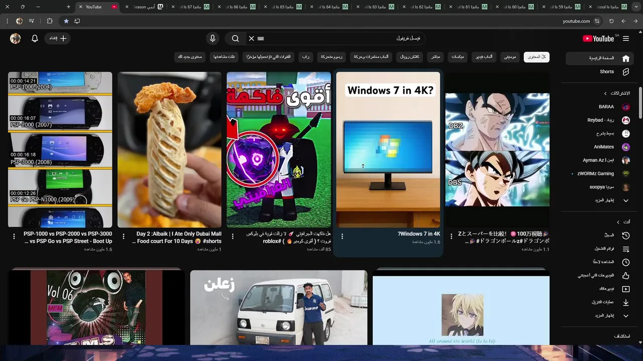Start voice search with microphone

tap(212, 39)
